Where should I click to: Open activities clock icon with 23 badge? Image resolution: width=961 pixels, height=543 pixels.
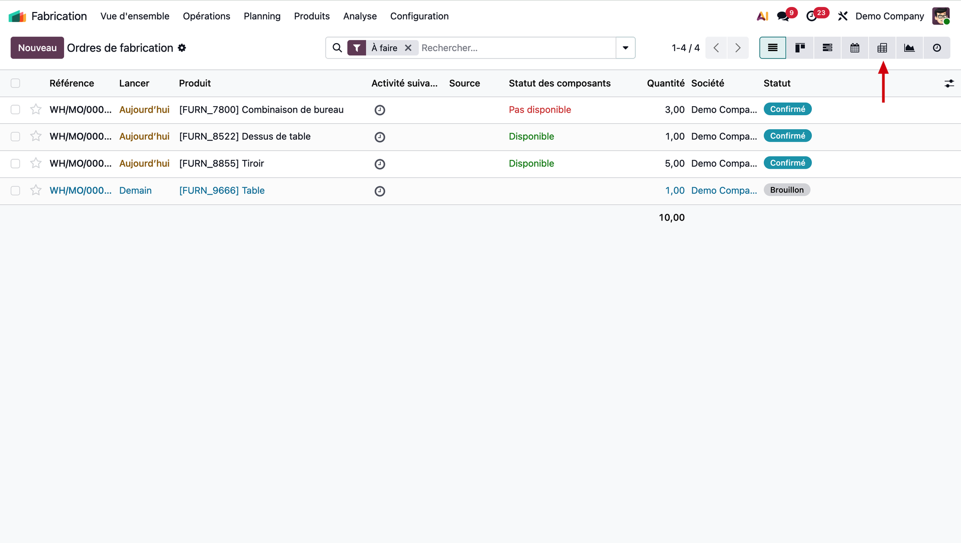tap(812, 16)
